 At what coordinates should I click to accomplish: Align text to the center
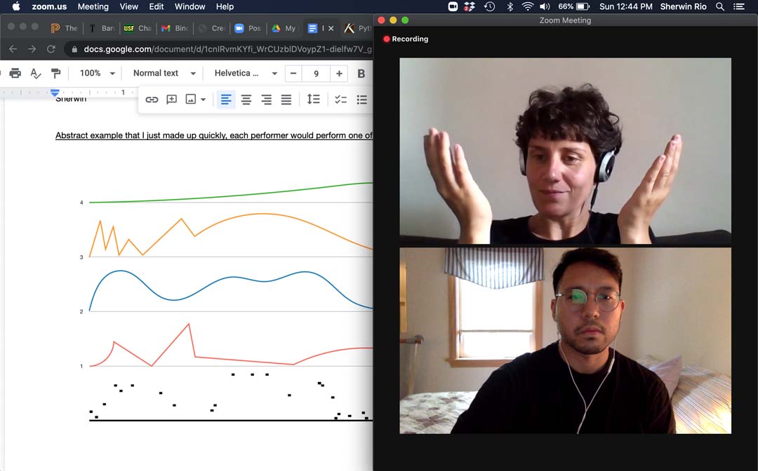246,100
